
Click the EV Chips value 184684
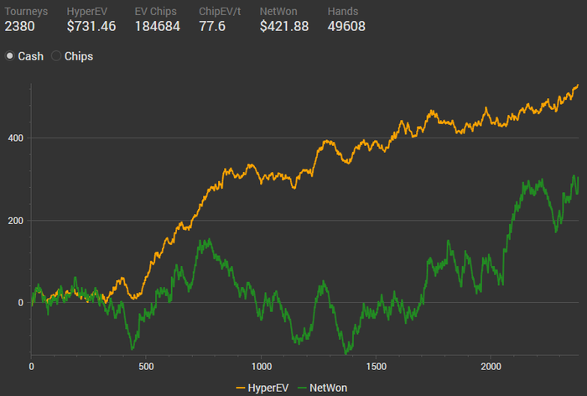click(x=158, y=26)
